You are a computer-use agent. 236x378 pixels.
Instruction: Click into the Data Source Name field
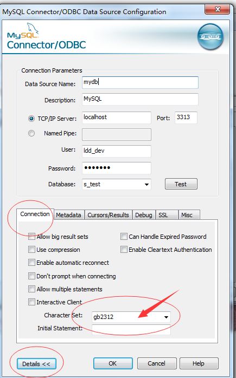(x=140, y=82)
